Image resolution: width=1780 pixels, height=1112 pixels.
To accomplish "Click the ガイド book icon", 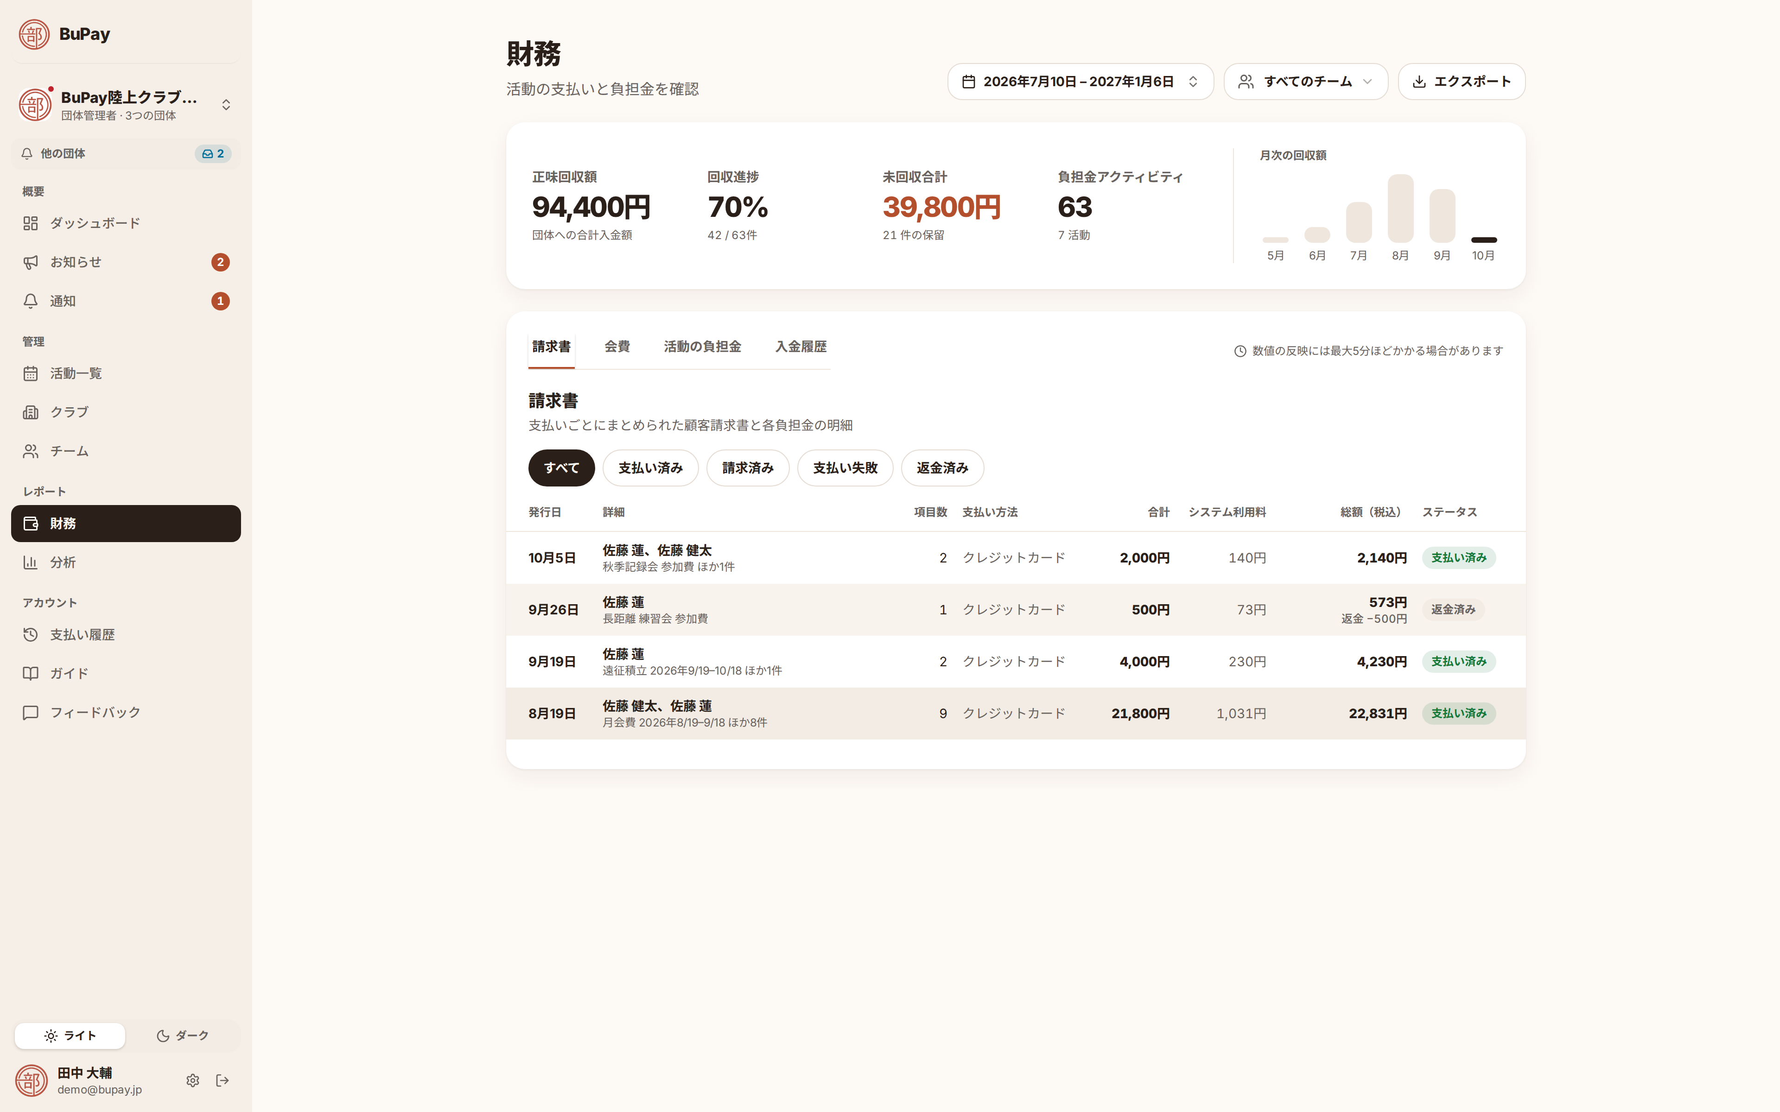I will [x=30, y=673].
